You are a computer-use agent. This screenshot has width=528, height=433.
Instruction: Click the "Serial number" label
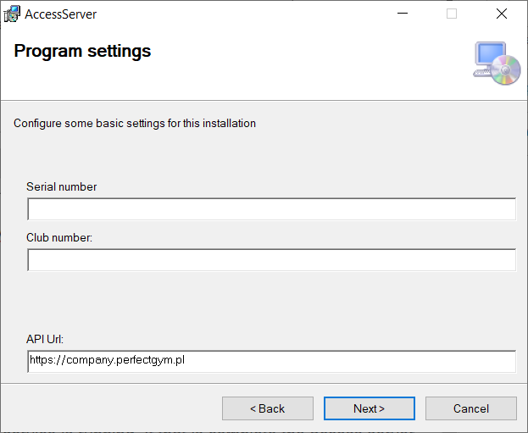click(62, 186)
